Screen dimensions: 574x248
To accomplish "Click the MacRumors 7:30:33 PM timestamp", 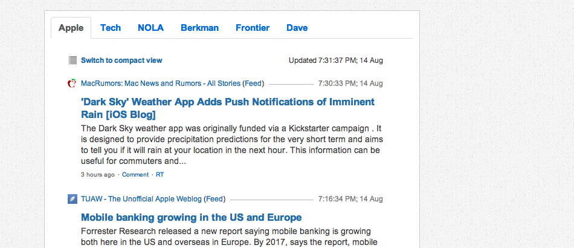I will (x=350, y=83).
